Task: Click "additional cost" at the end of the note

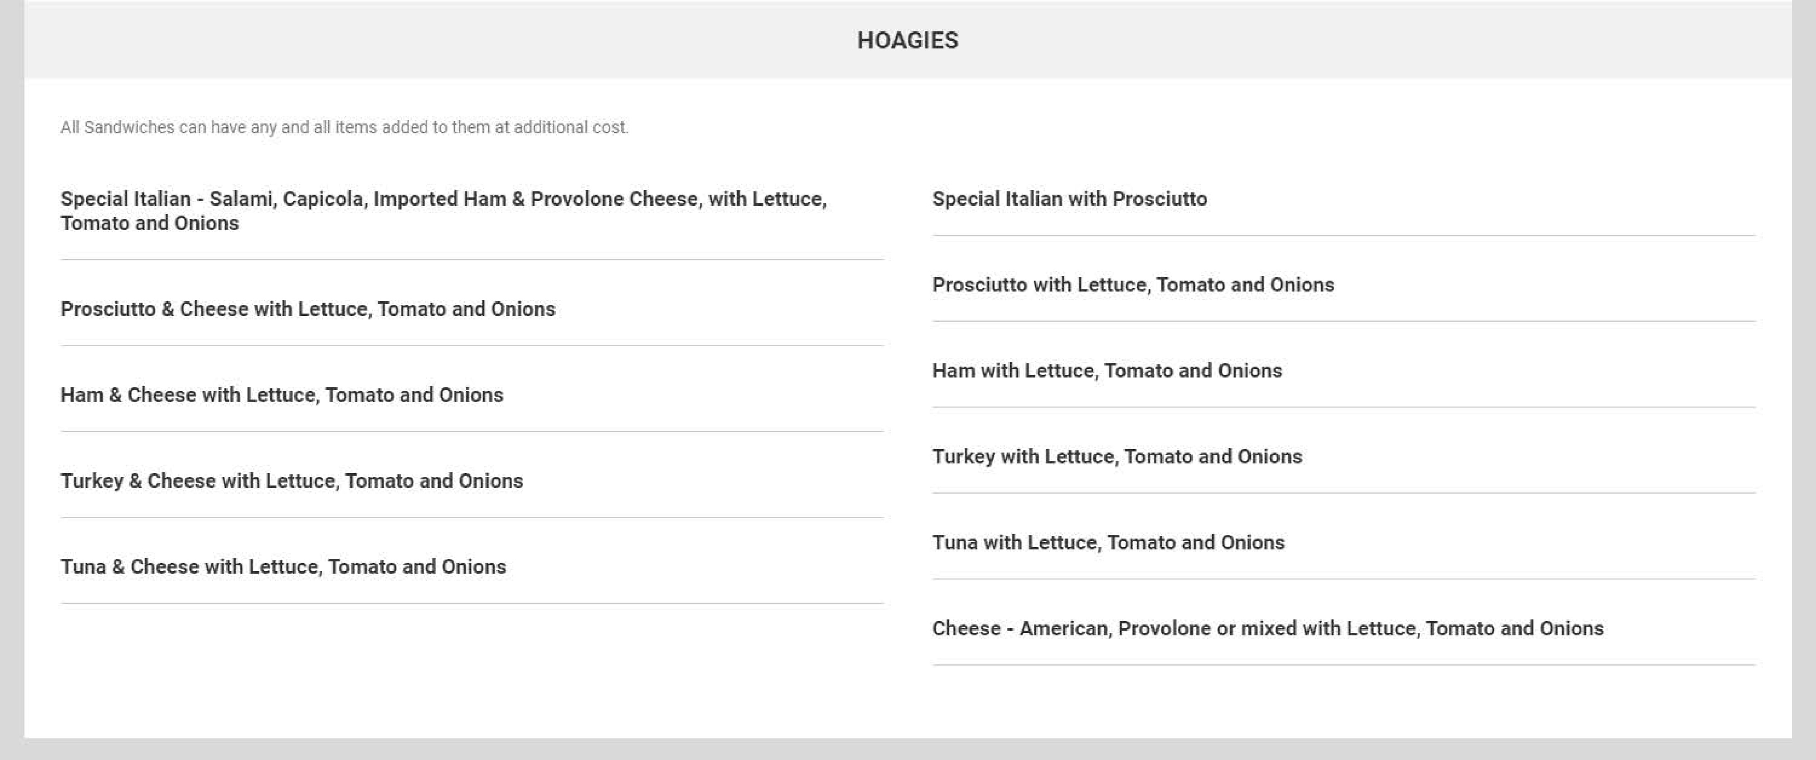Action: coord(570,127)
